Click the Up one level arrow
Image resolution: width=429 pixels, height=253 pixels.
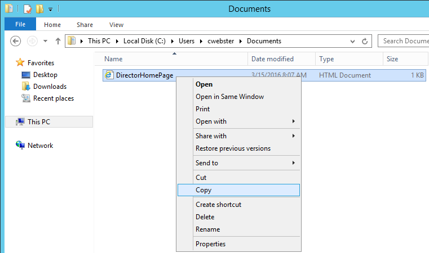(x=58, y=41)
